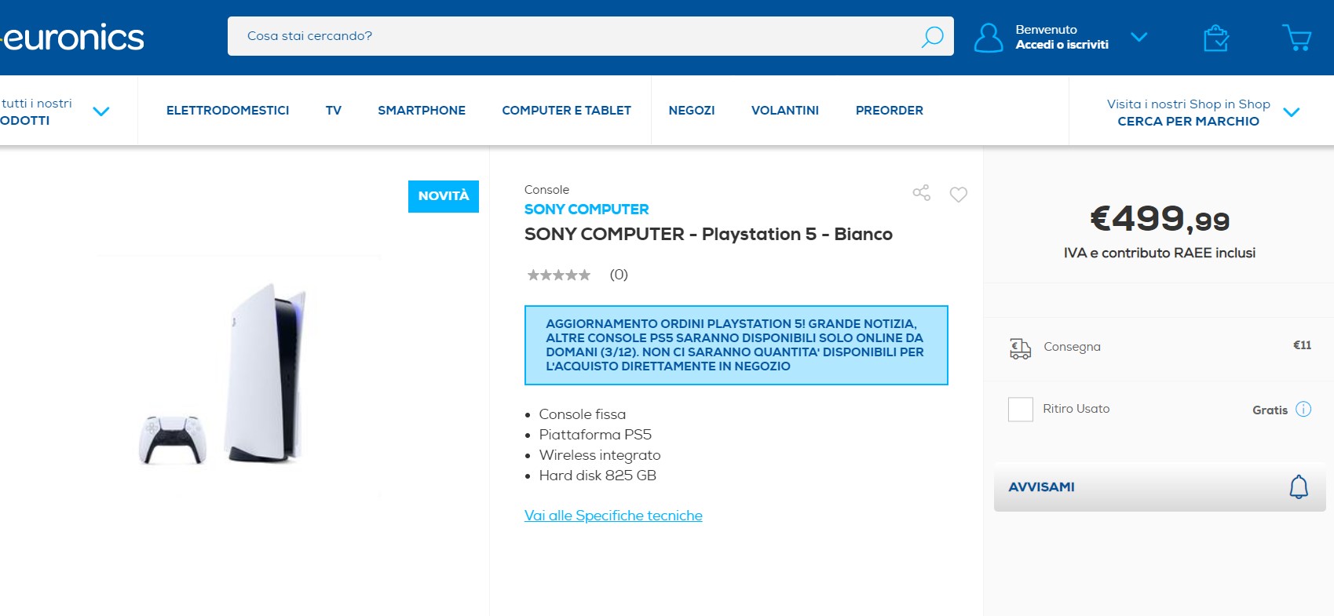Click product title 'Playstation 5 - Bianco'
Image resolution: width=1334 pixels, height=616 pixels.
797,234
